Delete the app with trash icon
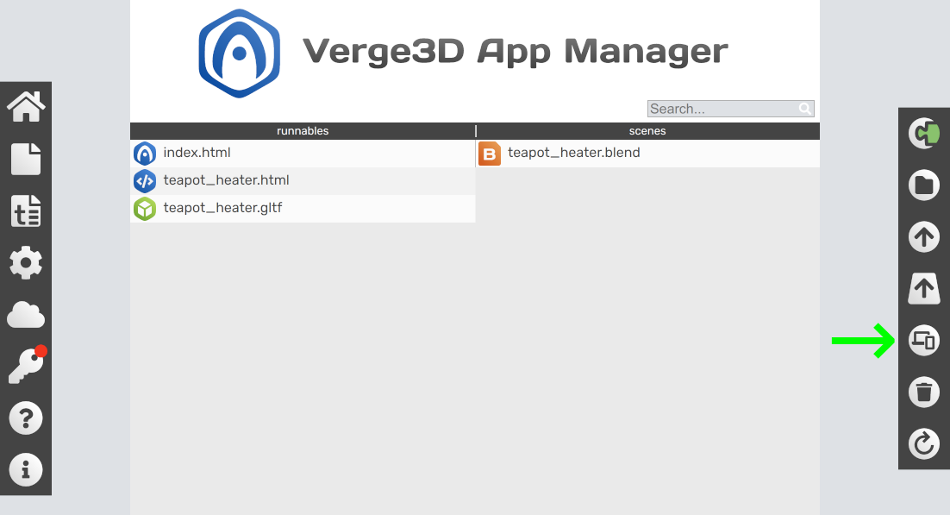Screen dimensions: 950x515 pyautogui.click(x=924, y=392)
